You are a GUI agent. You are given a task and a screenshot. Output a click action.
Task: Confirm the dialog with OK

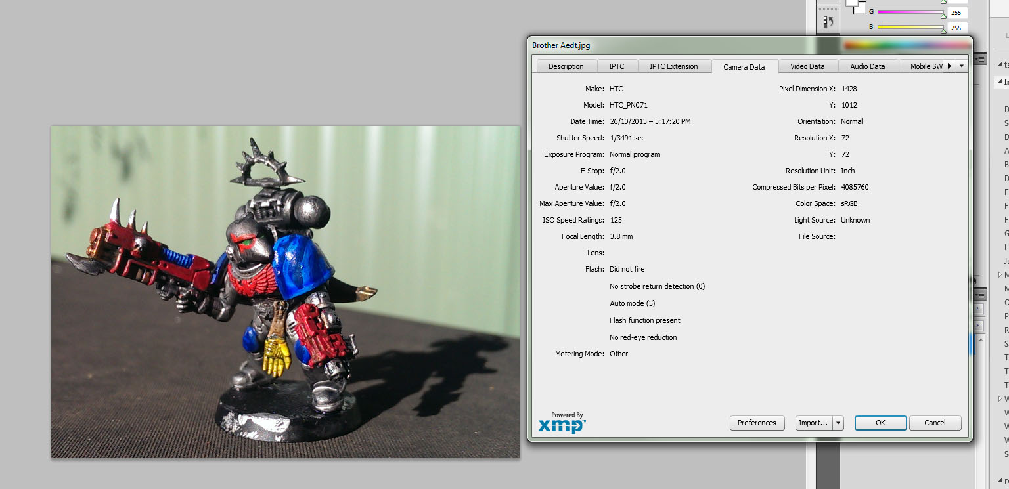pos(880,423)
